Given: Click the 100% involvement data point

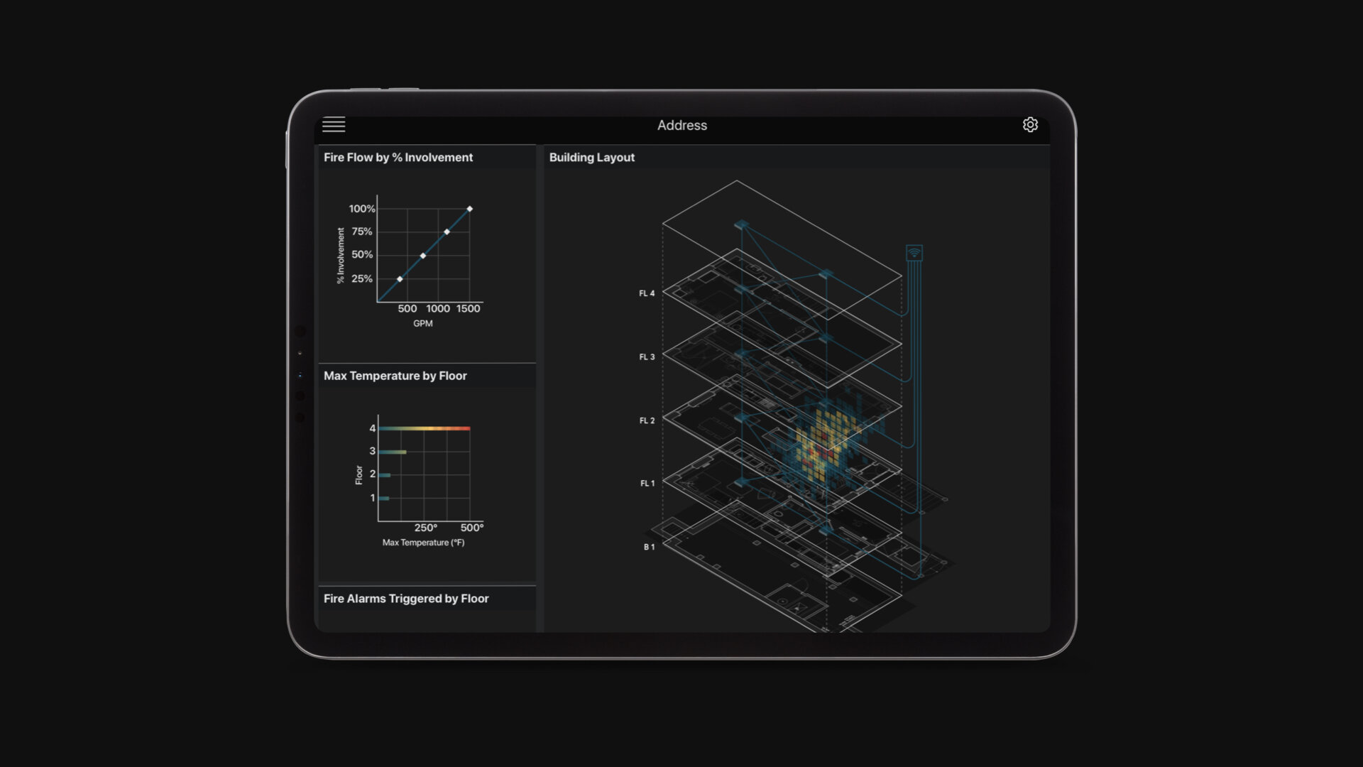Looking at the screenshot, I should (469, 209).
